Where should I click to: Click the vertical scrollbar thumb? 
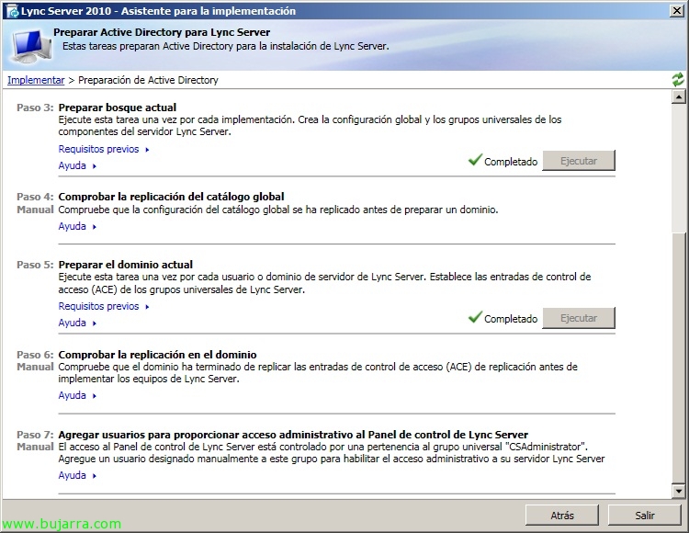(x=679, y=357)
